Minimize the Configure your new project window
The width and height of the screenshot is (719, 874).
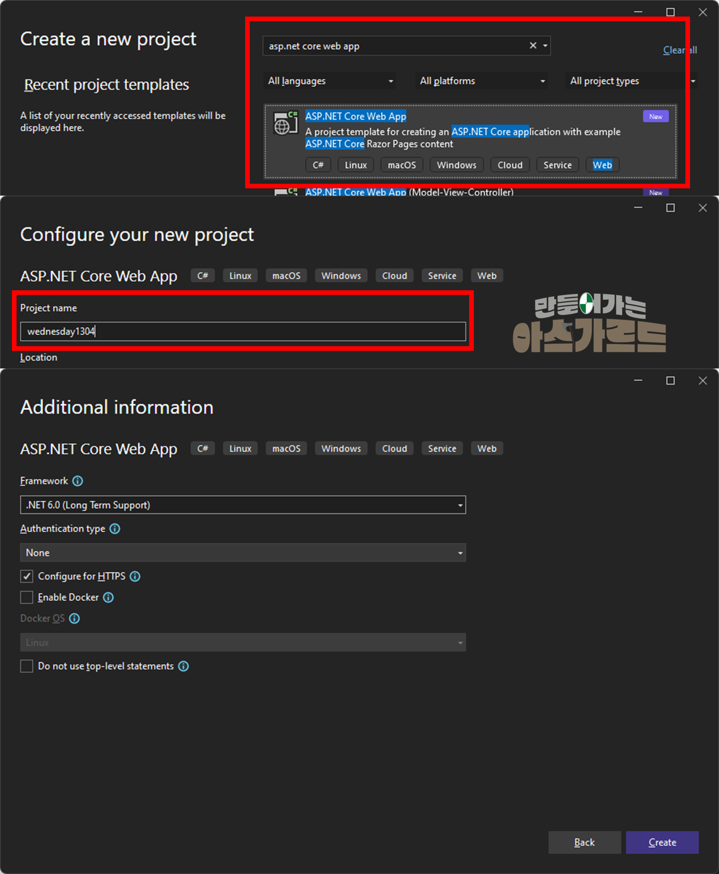[638, 208]
